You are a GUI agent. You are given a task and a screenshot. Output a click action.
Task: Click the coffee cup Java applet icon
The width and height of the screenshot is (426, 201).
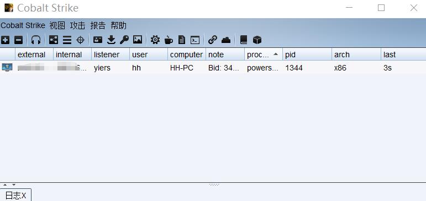click(x=169, y=40)
